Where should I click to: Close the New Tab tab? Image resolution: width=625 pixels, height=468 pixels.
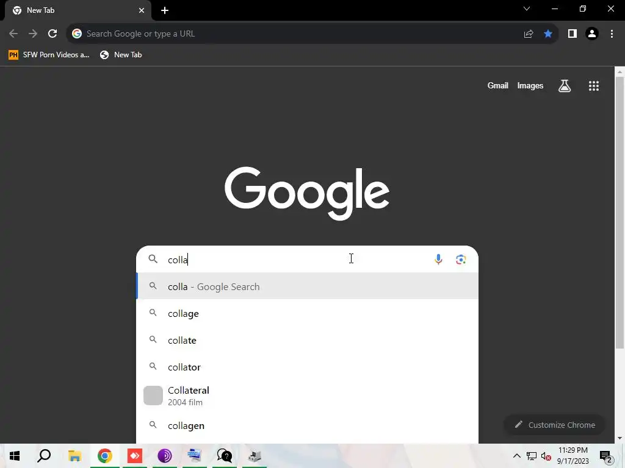(142, 10)
